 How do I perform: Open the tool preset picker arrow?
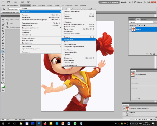6,9
